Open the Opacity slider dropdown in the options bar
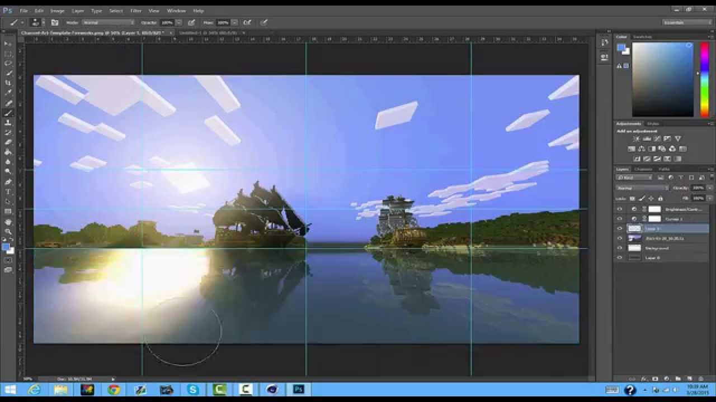This screenshot has width=716, height=402. [x=178, y=22]
